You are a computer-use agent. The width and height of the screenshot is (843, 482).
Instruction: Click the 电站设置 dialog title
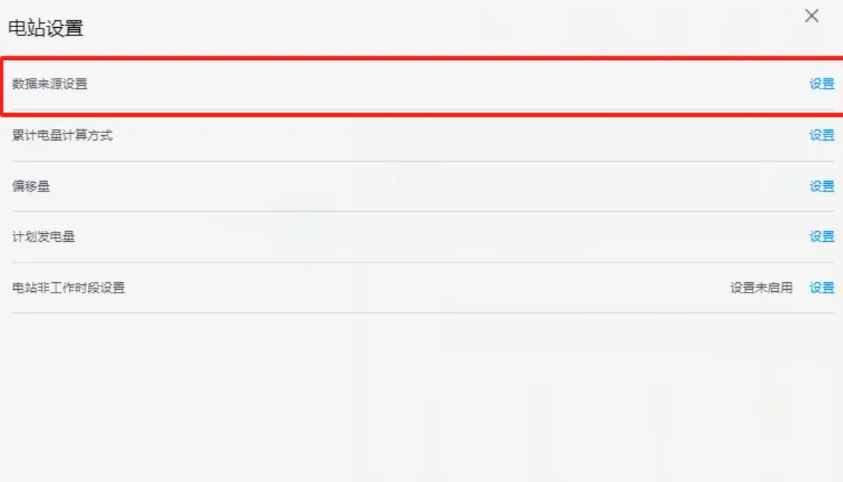pyautogui.click(x=46, y=29)
